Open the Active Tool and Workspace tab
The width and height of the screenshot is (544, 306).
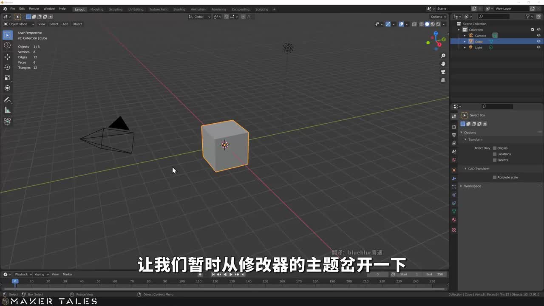tap(454, 116)
